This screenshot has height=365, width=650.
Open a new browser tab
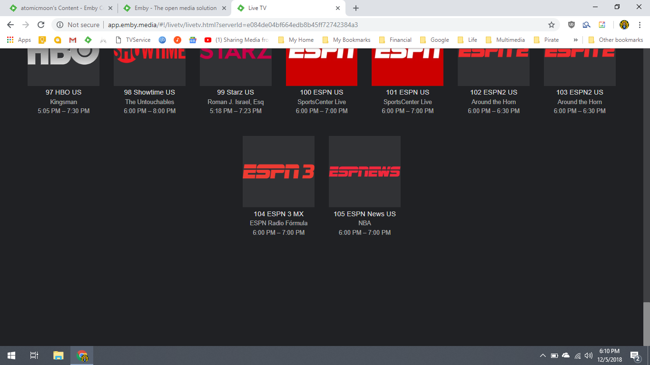click(356, 8)
